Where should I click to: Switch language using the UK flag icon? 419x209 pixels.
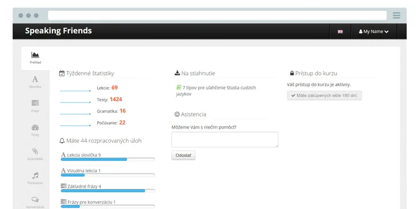[340, 32]
